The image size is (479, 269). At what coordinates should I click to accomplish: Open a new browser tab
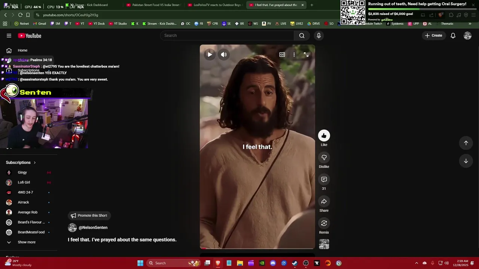(x=312, y=5)
